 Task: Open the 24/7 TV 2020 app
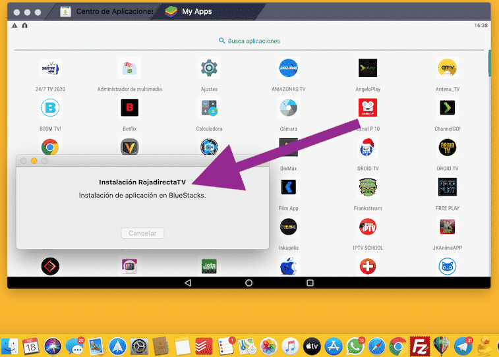click(50, 69)
